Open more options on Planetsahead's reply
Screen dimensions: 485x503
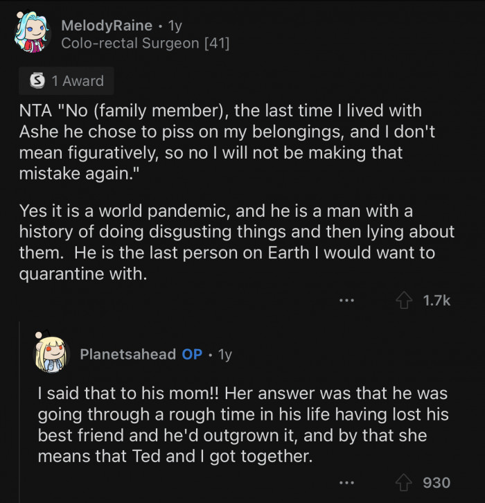click(x=347, y=482)
